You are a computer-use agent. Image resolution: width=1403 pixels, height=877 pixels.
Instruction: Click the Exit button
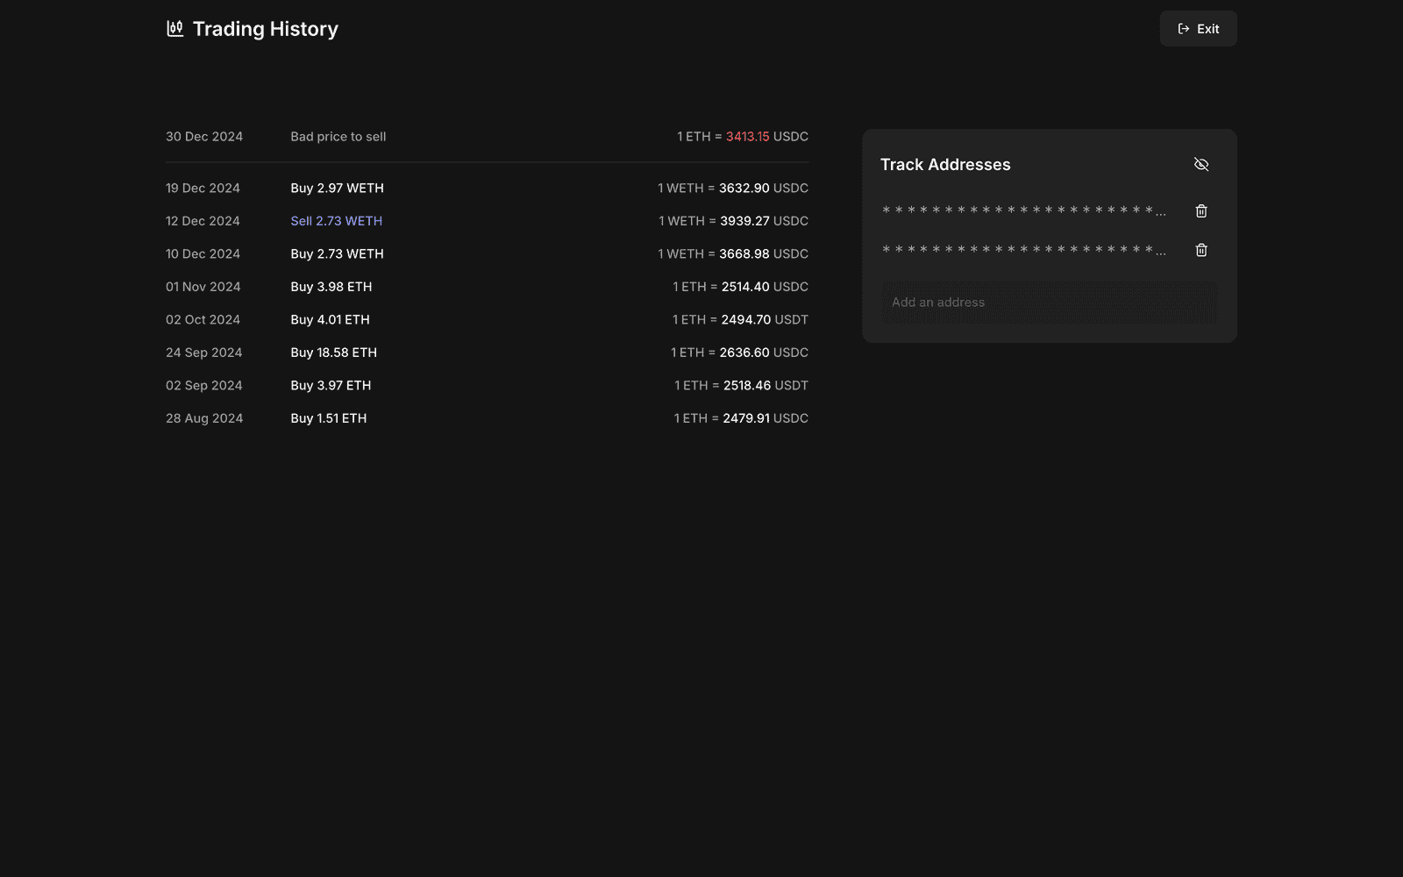point(1198,28)
